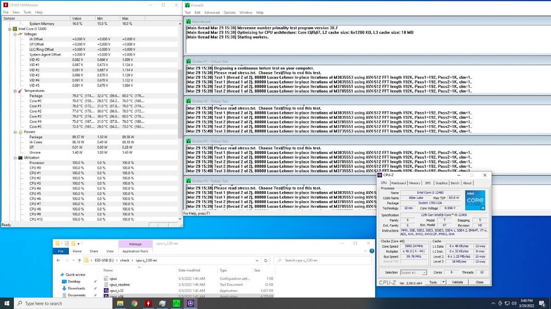Collapse the Voltages tree node
The width and height of the screenshot is (551, 309).
[15, 34]
